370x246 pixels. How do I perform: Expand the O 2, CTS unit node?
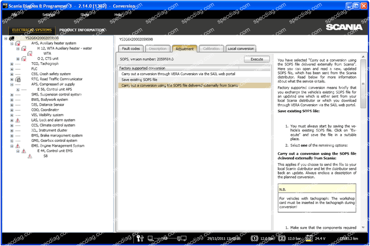pyautogui.click(x=18, y=59)
